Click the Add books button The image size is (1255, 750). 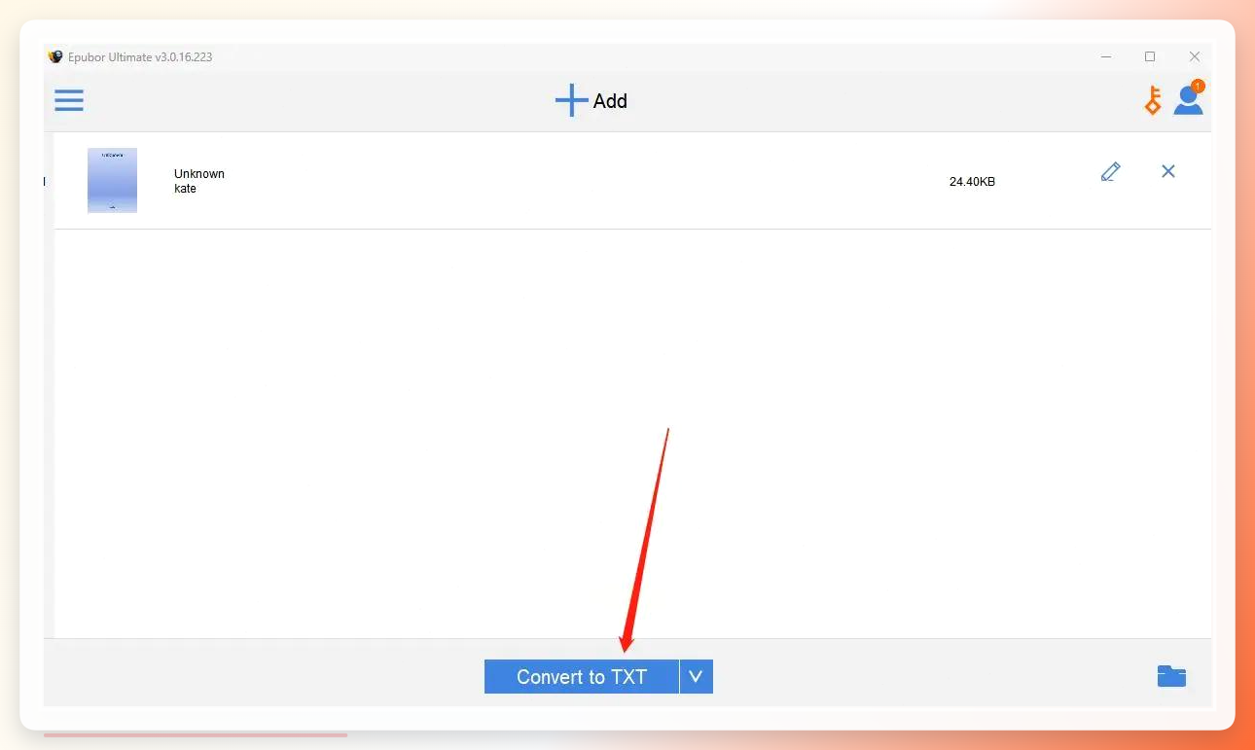coord(592,100)
